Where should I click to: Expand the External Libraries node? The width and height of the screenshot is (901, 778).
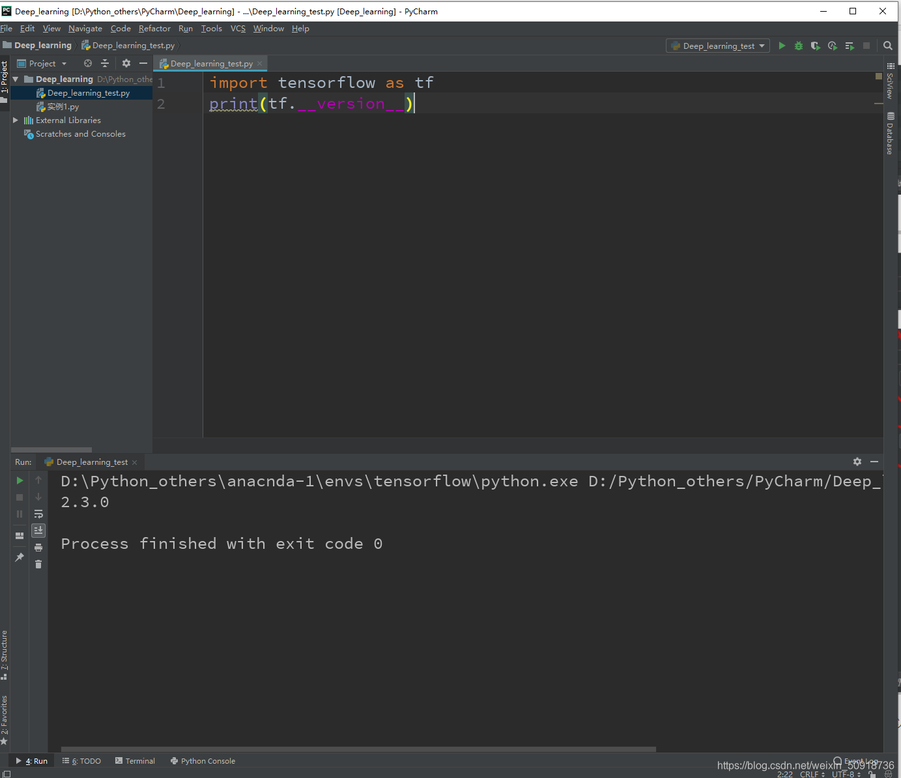pos(16,120)
